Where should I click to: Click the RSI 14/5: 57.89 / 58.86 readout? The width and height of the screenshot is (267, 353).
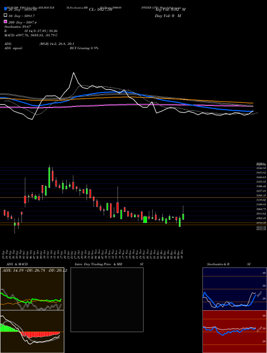(31, 31)
